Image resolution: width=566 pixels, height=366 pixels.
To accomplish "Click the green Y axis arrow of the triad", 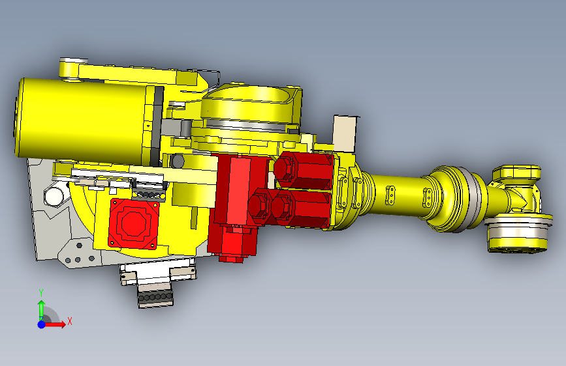I will click(x=42, y=309).
